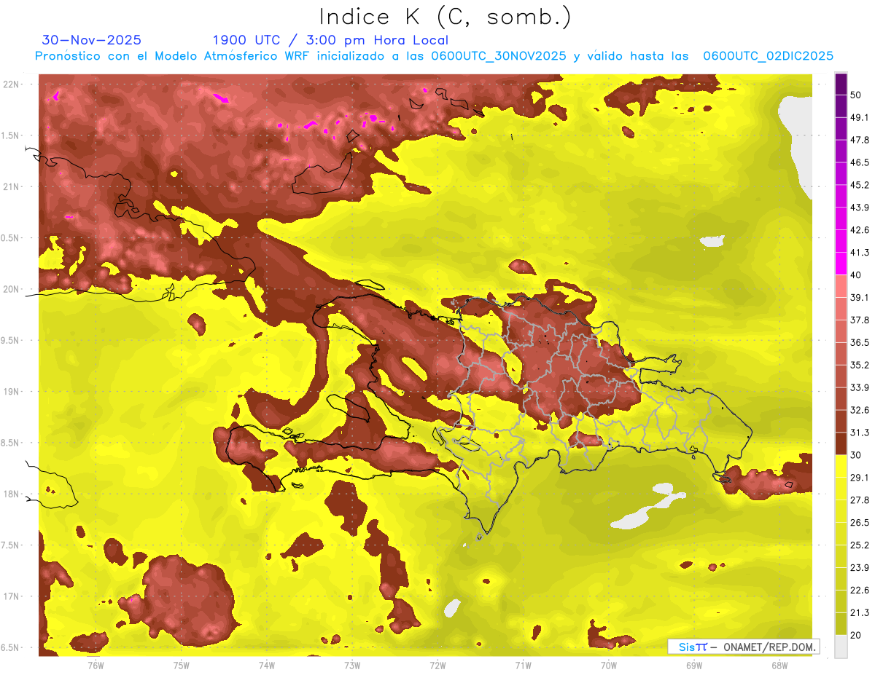
Task: Select the light gray swatch below 20
Action: click(841, 647)
